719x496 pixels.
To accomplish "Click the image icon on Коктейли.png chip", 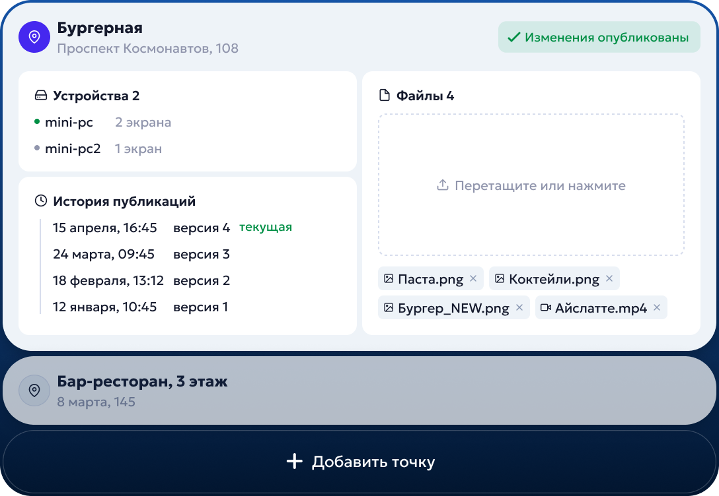I will pyautogui.click(x=500, y=278).
